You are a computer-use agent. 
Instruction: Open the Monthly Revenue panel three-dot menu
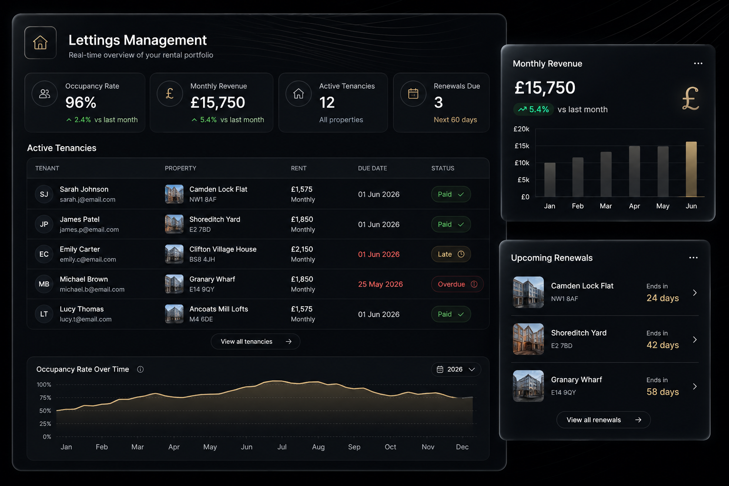point(698,63)
